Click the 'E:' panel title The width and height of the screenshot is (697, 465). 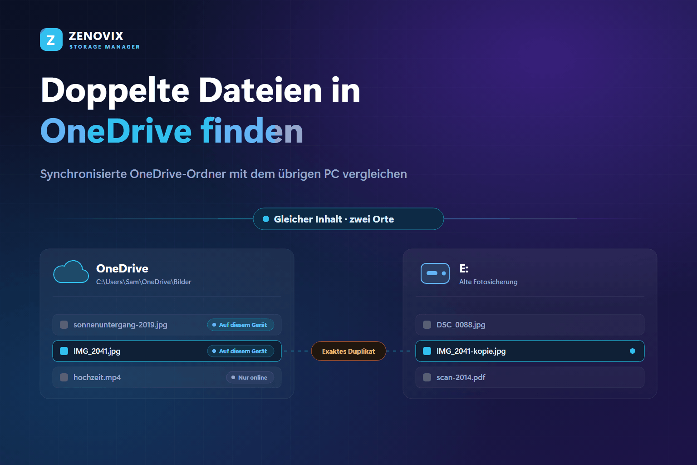[x=464, y=268]
